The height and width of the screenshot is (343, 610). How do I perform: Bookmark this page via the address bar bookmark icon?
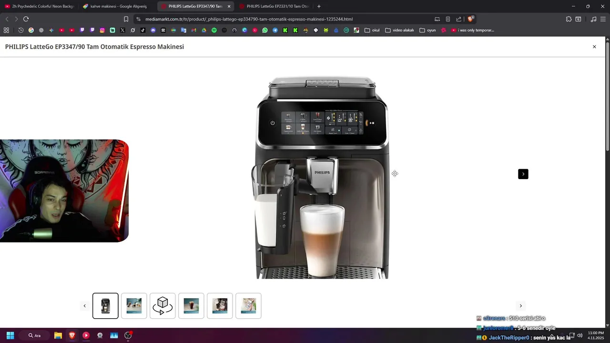pyautogui.click(x=126, y=19)
